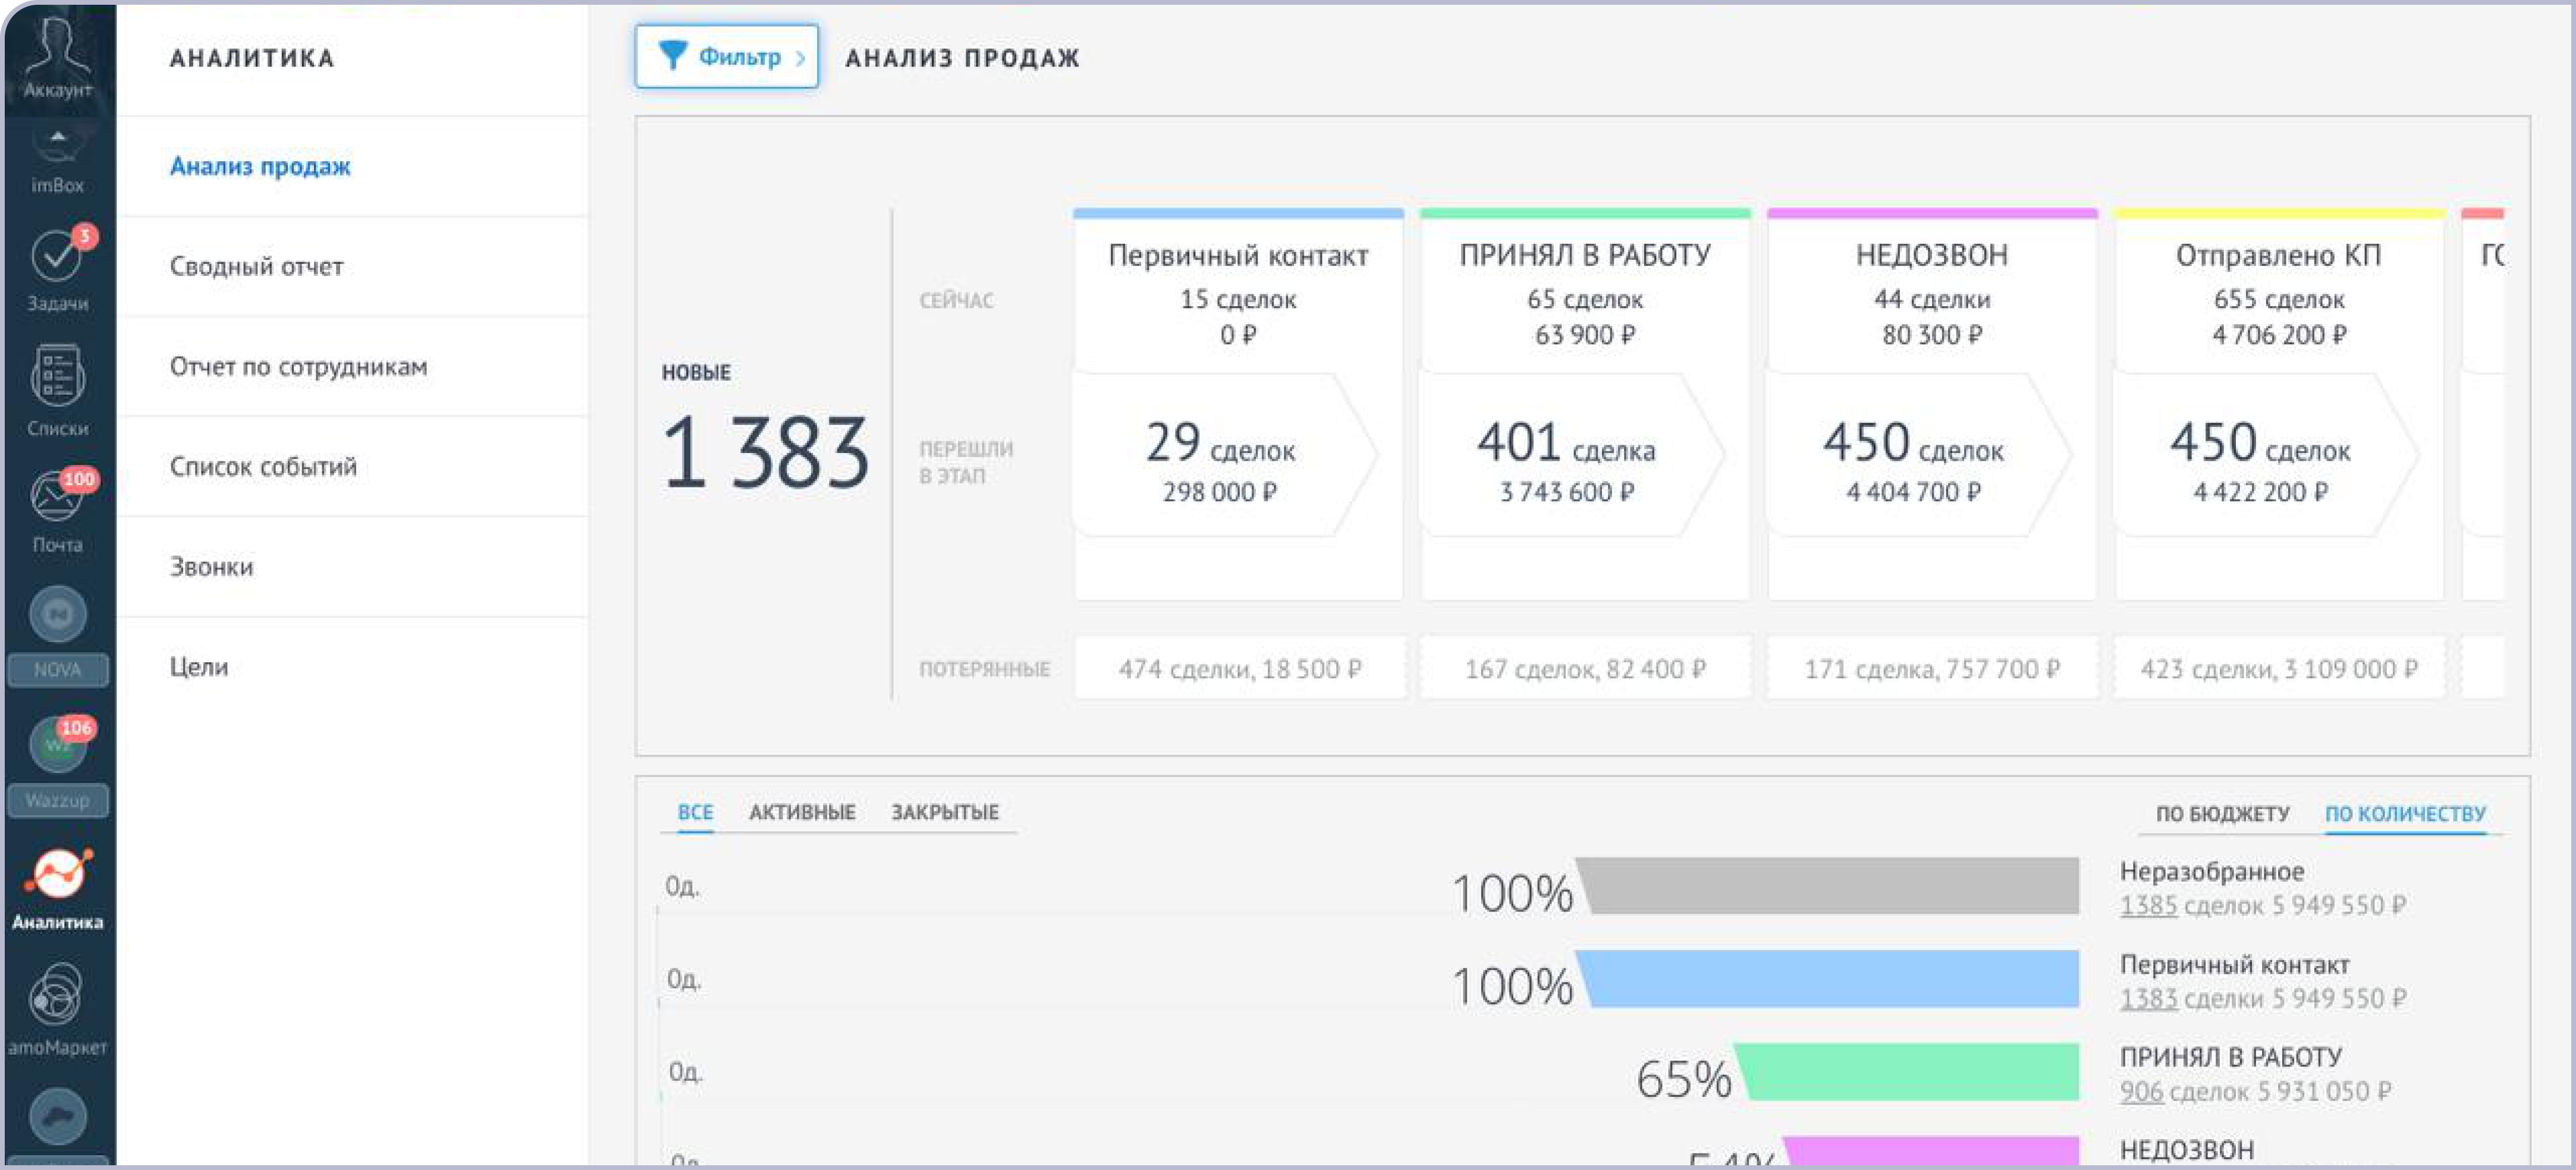The width and height of the screenshot is (2576, 1170).
Task: Click the 906 сделок link
Action: [x=2141, y=1092]
